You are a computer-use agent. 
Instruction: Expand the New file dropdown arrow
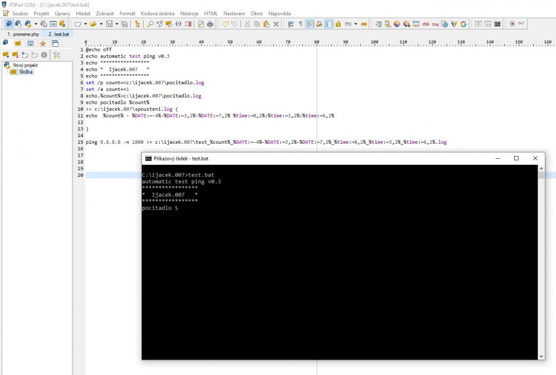tap(85, 24)
